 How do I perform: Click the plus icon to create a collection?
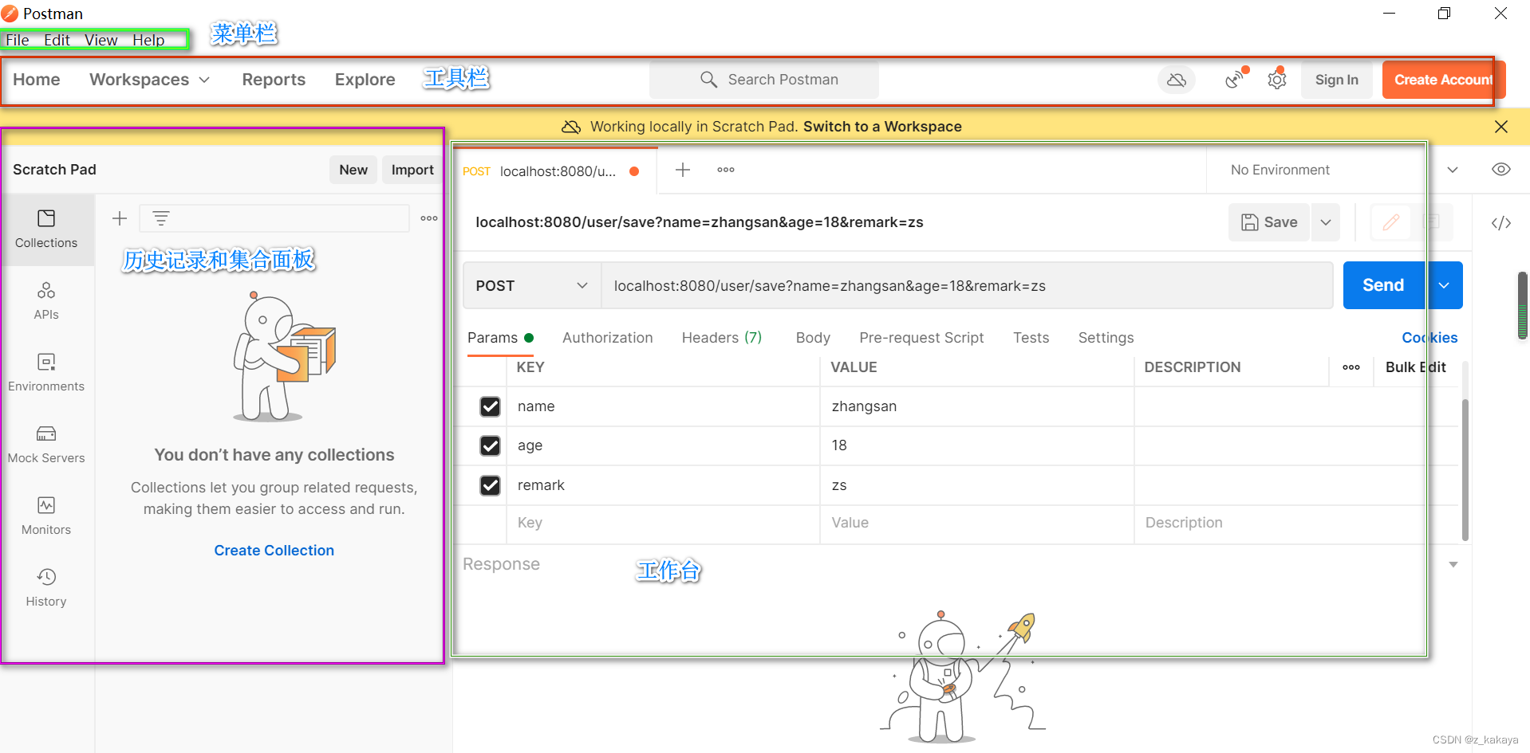[x=120, y=218]
